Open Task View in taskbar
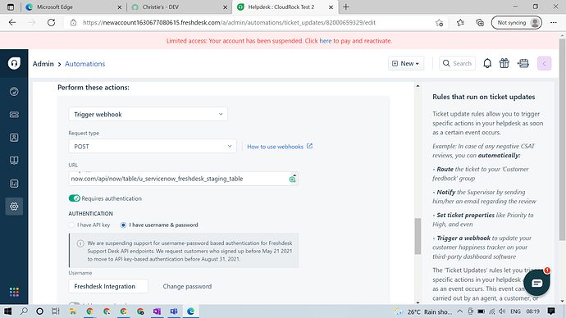 tap(55, 311)
